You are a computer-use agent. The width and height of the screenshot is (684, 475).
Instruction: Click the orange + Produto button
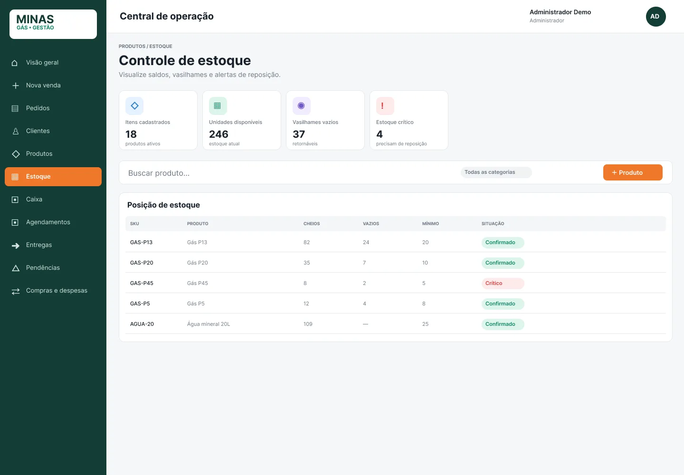click(633, 172)
